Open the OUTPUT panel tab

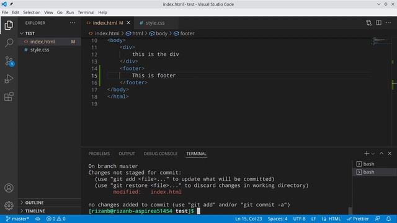pyautogui.click(x=127, y=154)
